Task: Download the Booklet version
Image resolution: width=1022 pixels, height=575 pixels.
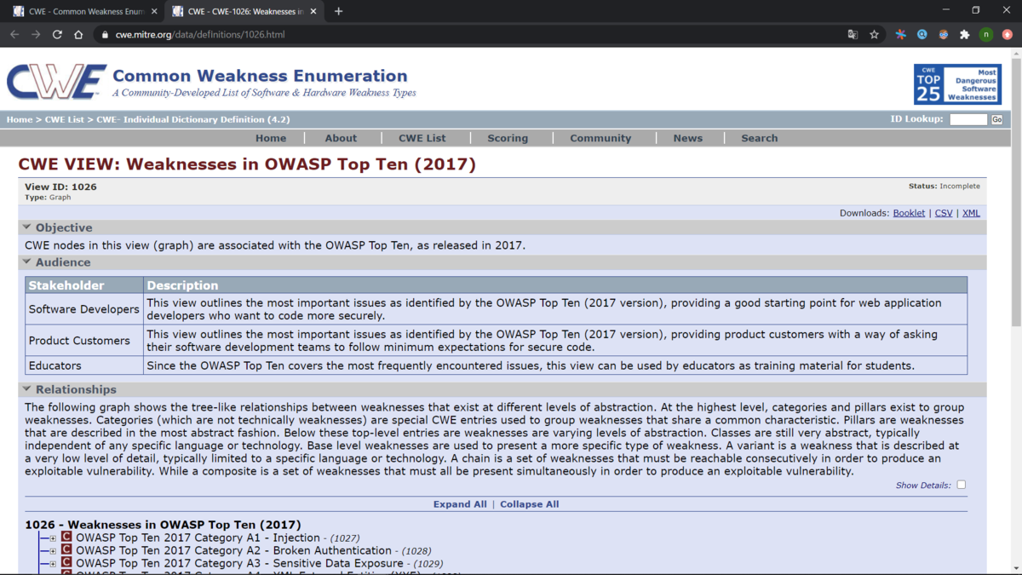Action: [x=909, y=213]
